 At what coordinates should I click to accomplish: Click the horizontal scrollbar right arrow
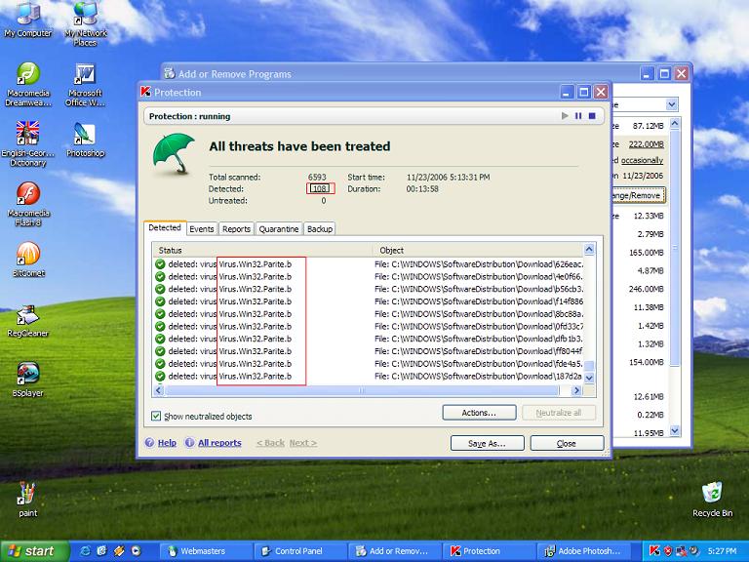point(576,390)
